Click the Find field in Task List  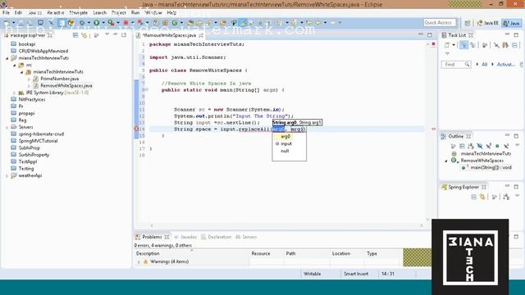456,64
